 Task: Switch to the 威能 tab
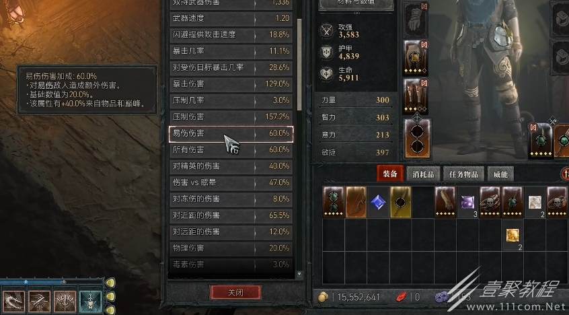coord(500,174)
